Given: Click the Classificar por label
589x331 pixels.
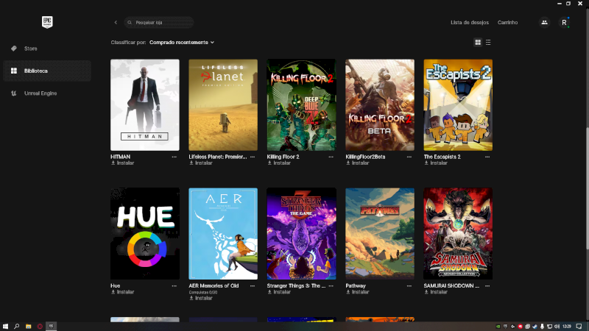Looking at the screenshot, I should pos(128,43).
